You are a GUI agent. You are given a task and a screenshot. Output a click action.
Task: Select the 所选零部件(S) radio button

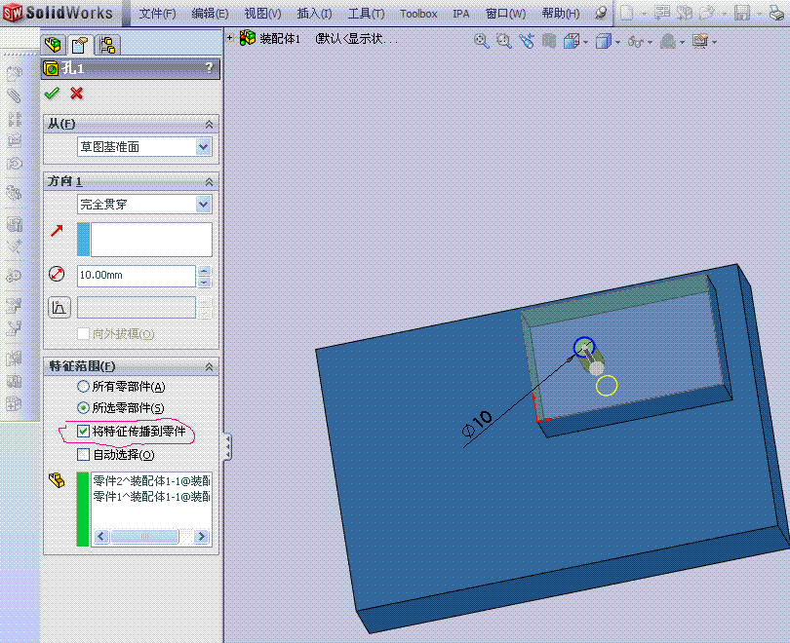point(83,407)
